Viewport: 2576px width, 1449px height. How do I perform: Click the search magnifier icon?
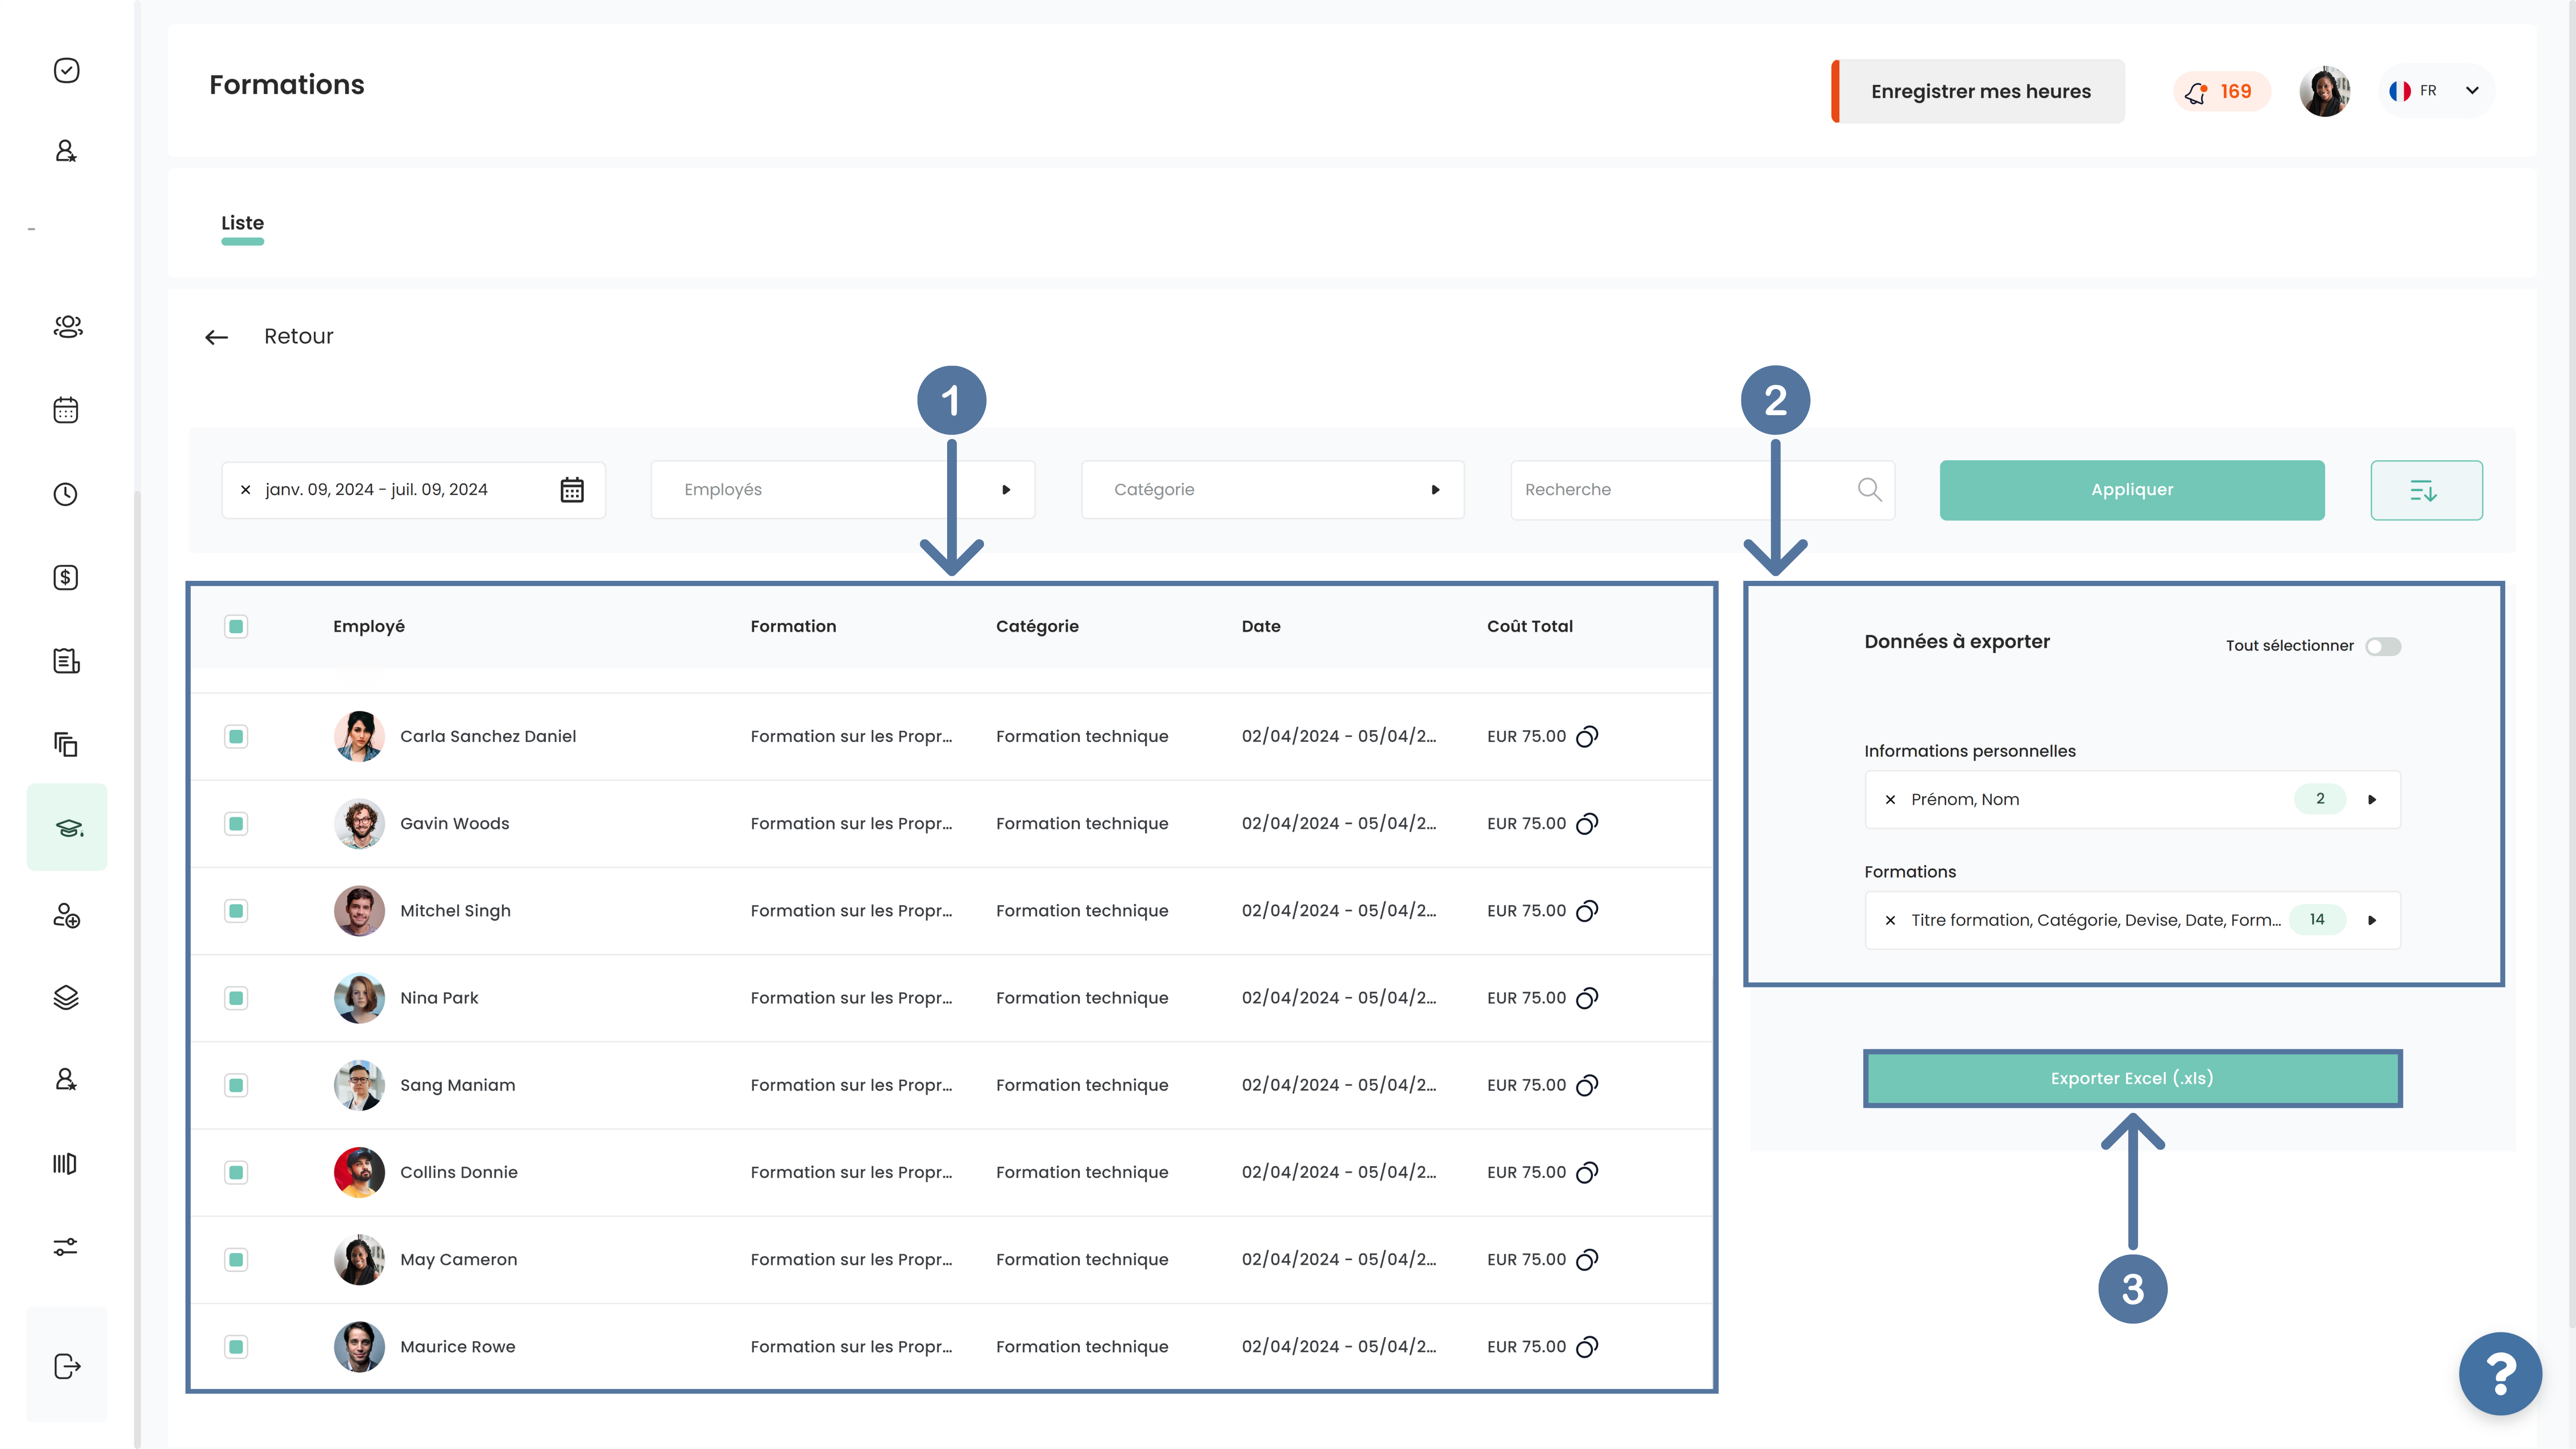pos(1869,489)
